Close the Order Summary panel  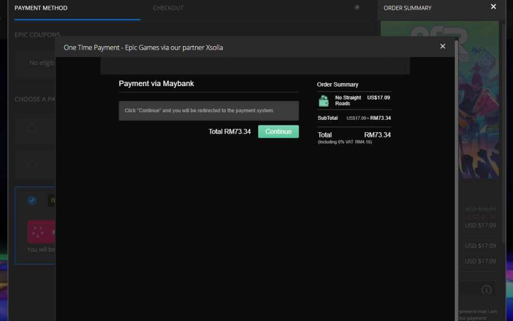[x=493, y=7]
